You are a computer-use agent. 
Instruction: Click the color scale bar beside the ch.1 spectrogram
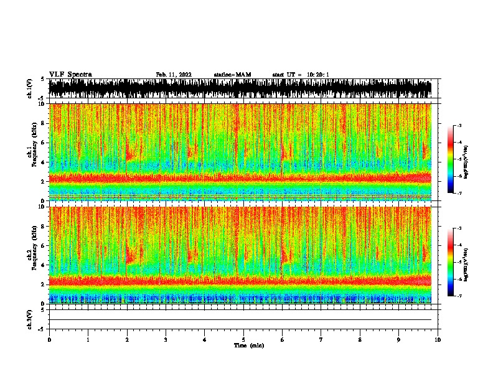pos(451,159)
